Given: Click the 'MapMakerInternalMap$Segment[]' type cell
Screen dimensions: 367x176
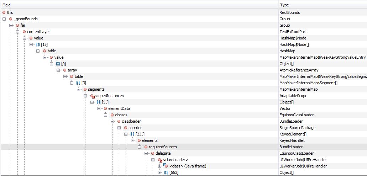Looking at the screenshot, I should (308, 83).
